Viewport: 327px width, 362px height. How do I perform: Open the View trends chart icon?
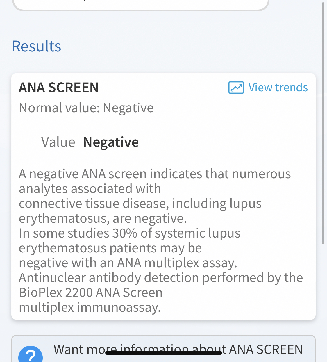pos(236,88)
